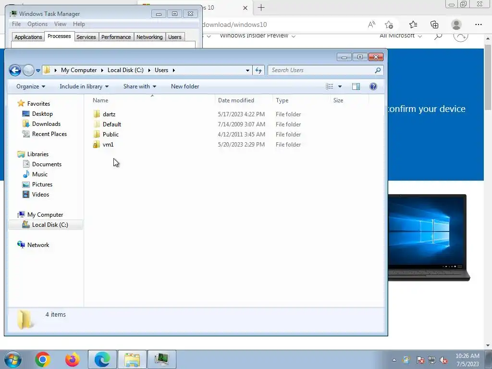Click the search magnifier icon in Explorer
Viewport: 492px width, 369px height.
point(378,70)
